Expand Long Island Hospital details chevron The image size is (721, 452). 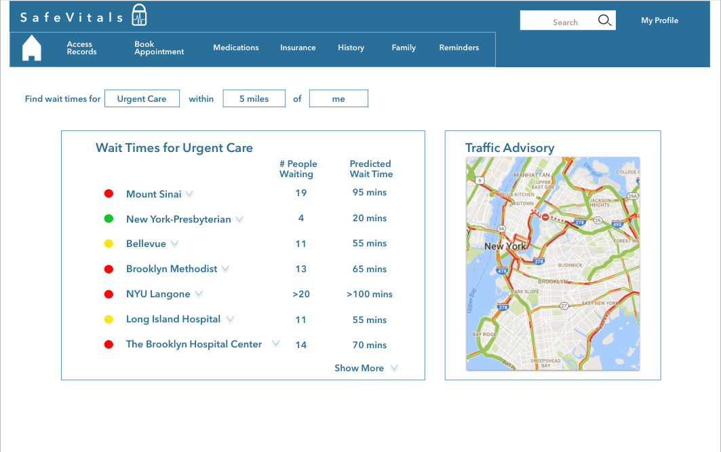(231, 318)
